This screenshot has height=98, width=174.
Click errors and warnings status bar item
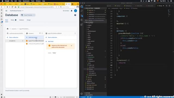[x=90, y=97]
